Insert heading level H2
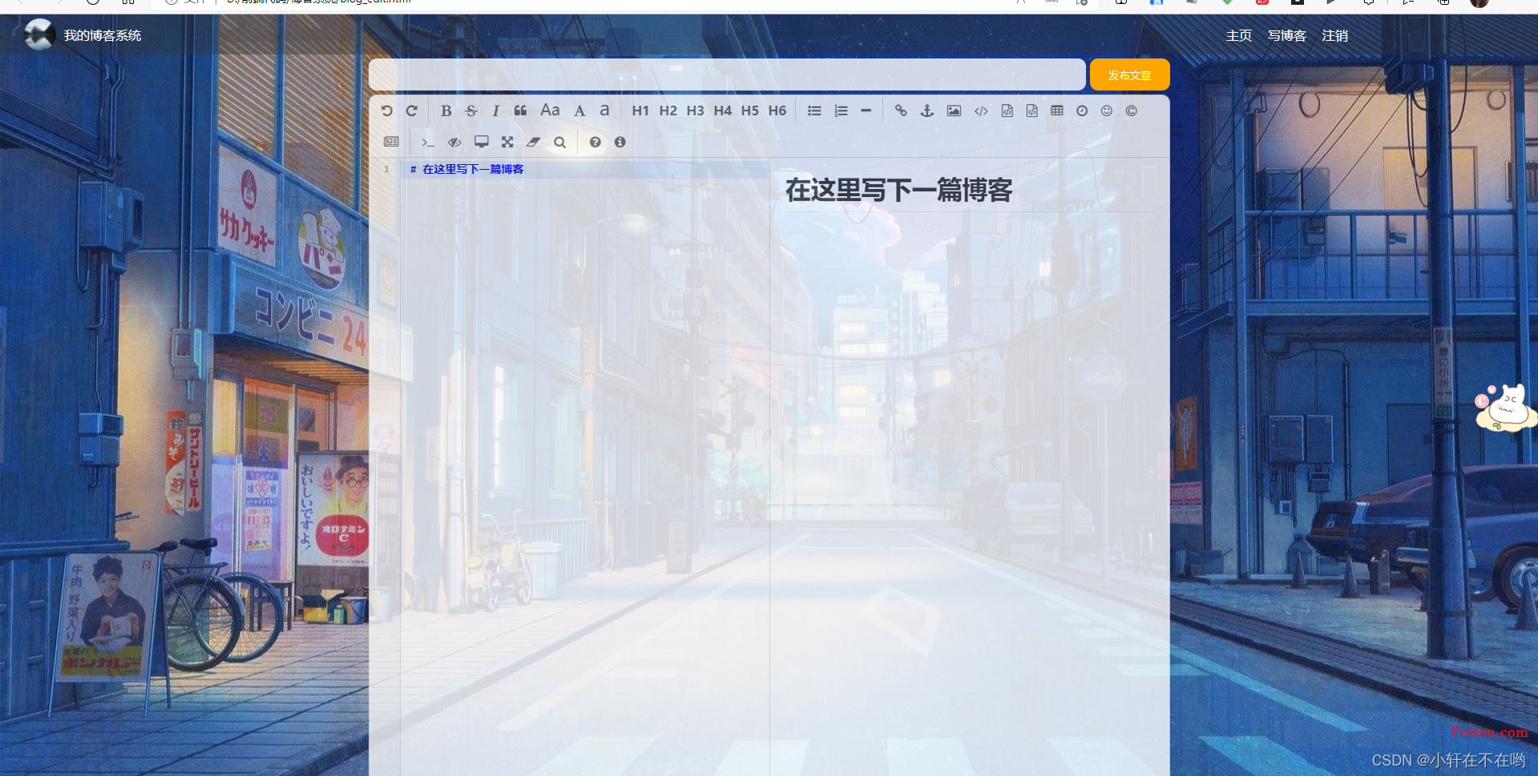 [x=668, y=111]
